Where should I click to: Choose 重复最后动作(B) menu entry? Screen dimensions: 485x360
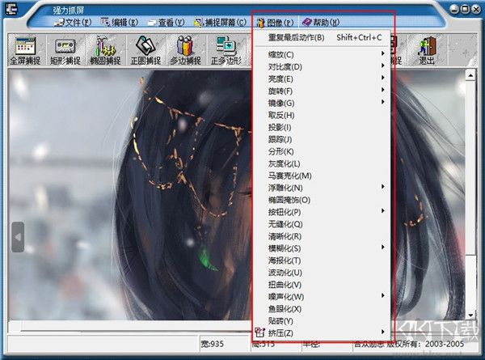322,37
